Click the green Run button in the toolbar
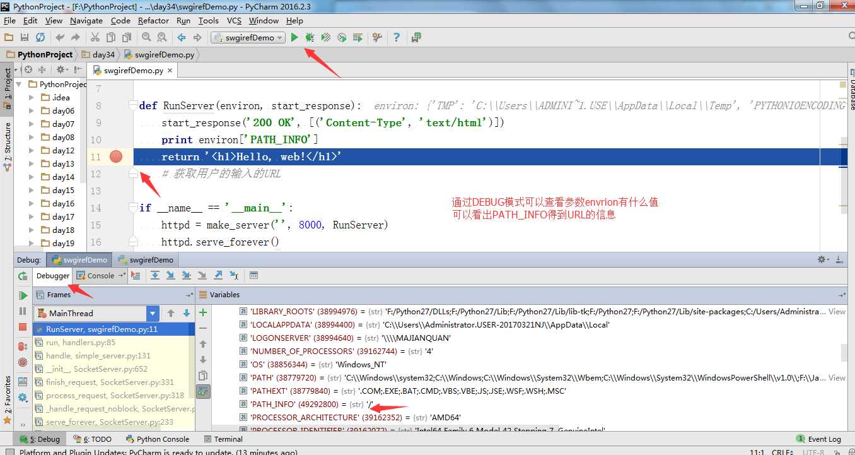 coord(294,38)
